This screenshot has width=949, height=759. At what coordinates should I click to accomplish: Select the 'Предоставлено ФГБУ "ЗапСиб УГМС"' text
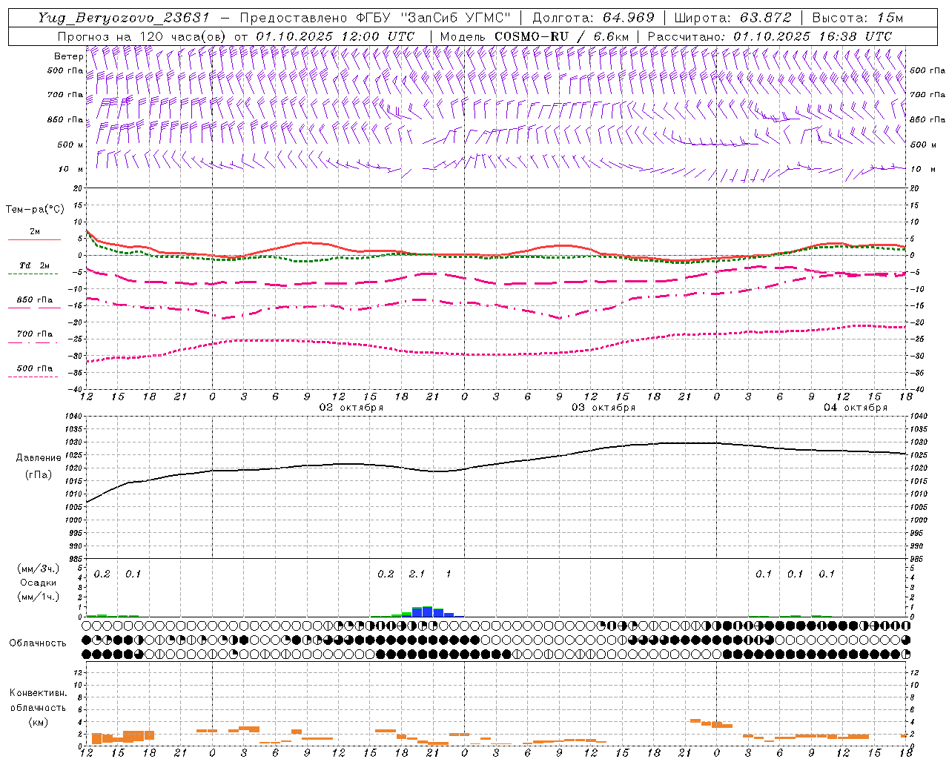pyautogui.click(x=376, y=18)
